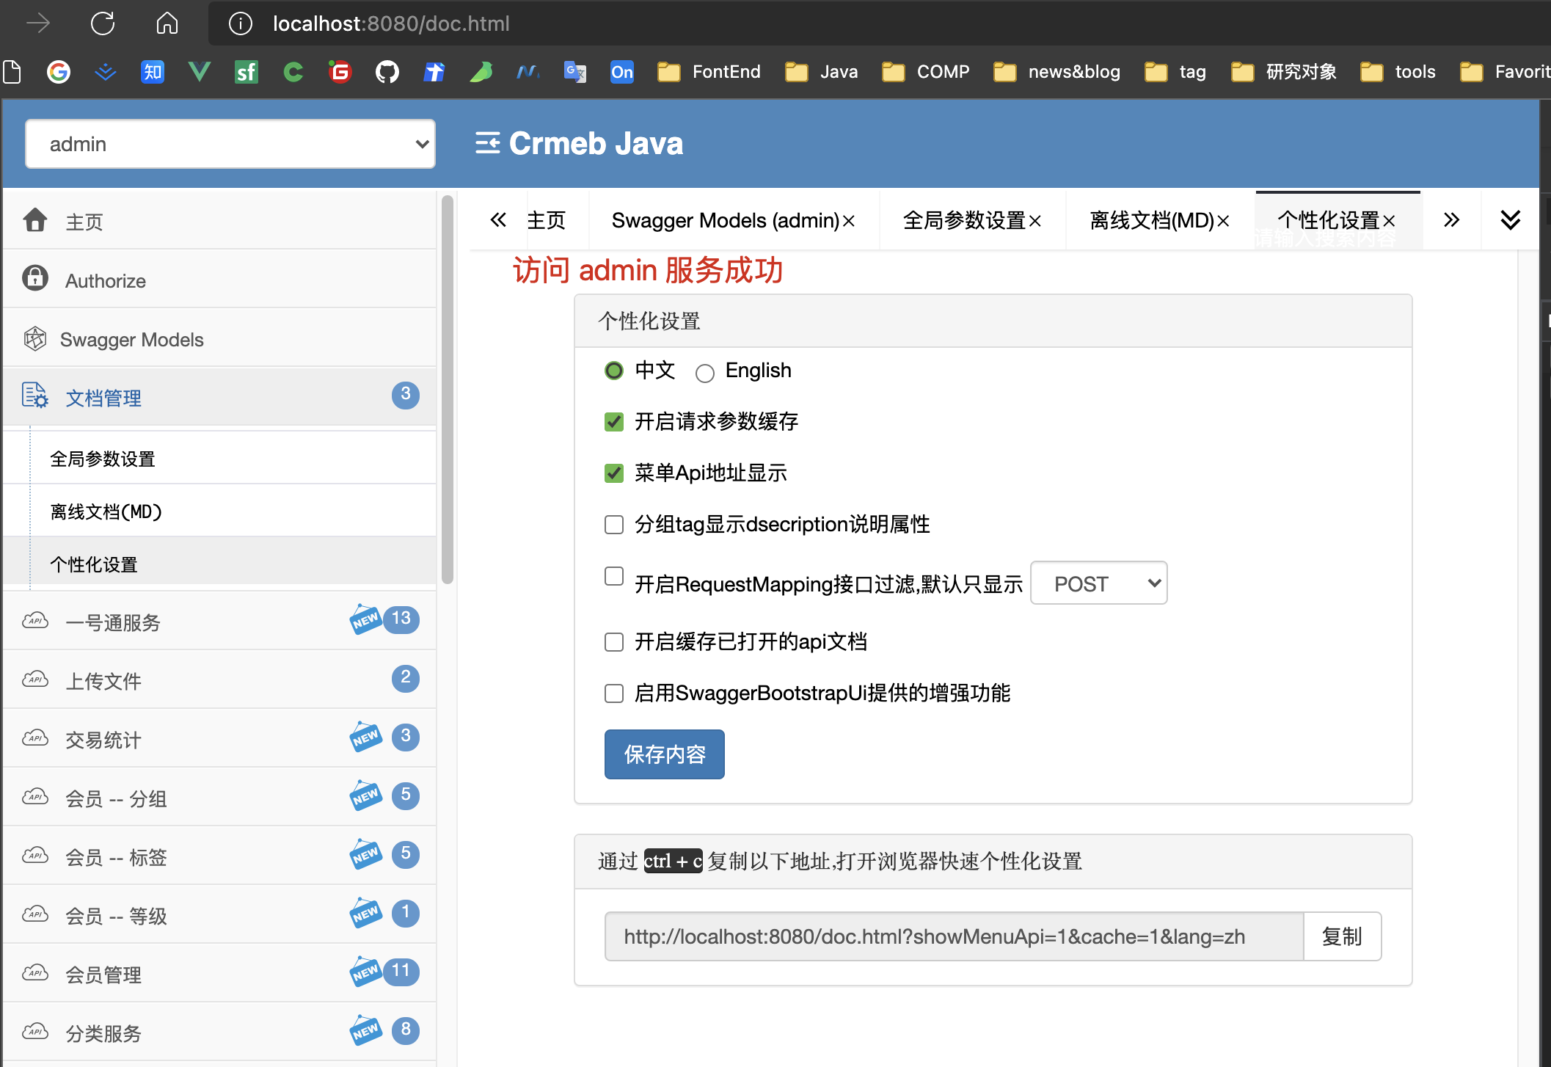The height and width of the screenshot is (1067, 1551).
Task: Select the English language radio button
Action: point(705,373)
